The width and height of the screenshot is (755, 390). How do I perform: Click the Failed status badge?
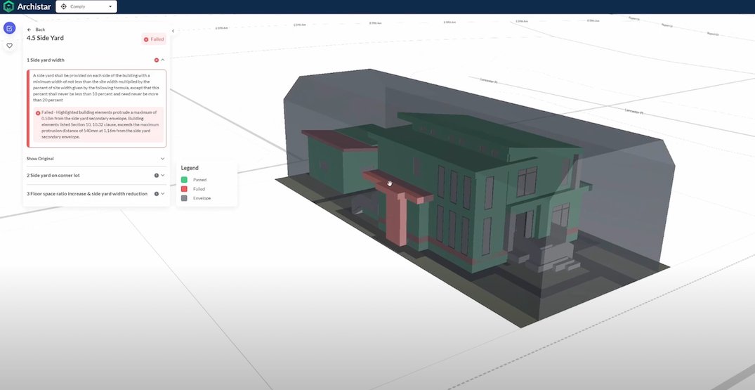pos(153,39)
